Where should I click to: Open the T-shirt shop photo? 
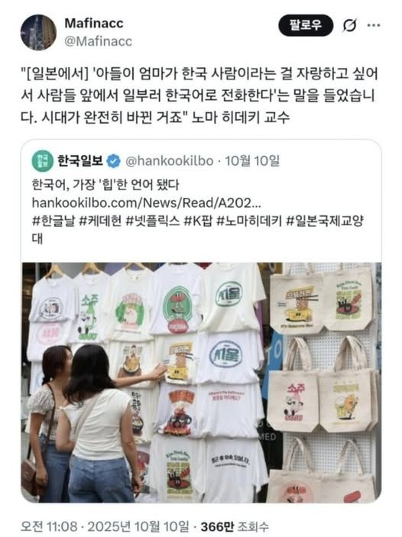point(201,383)
